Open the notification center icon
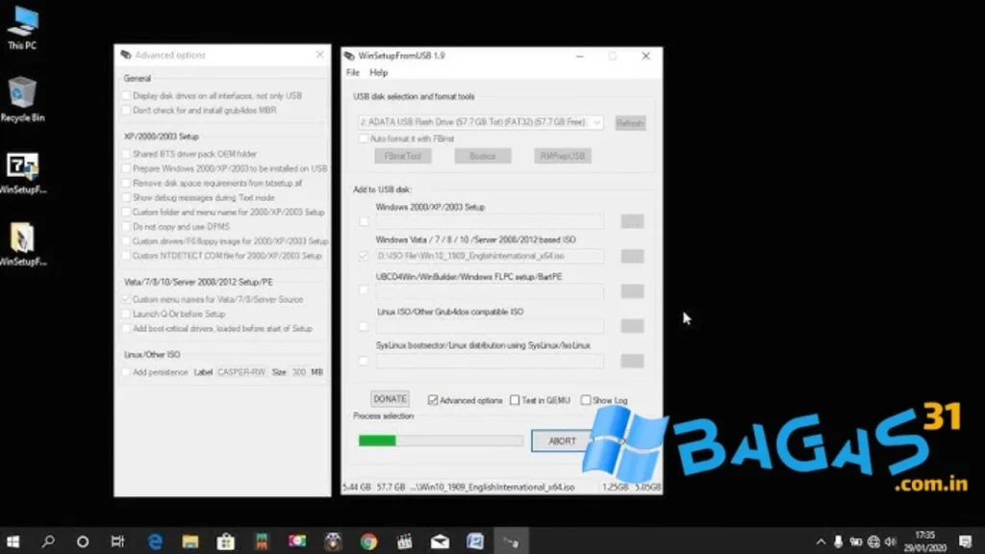Viewport: 985px width, 554px height. (x=966, y=541)
